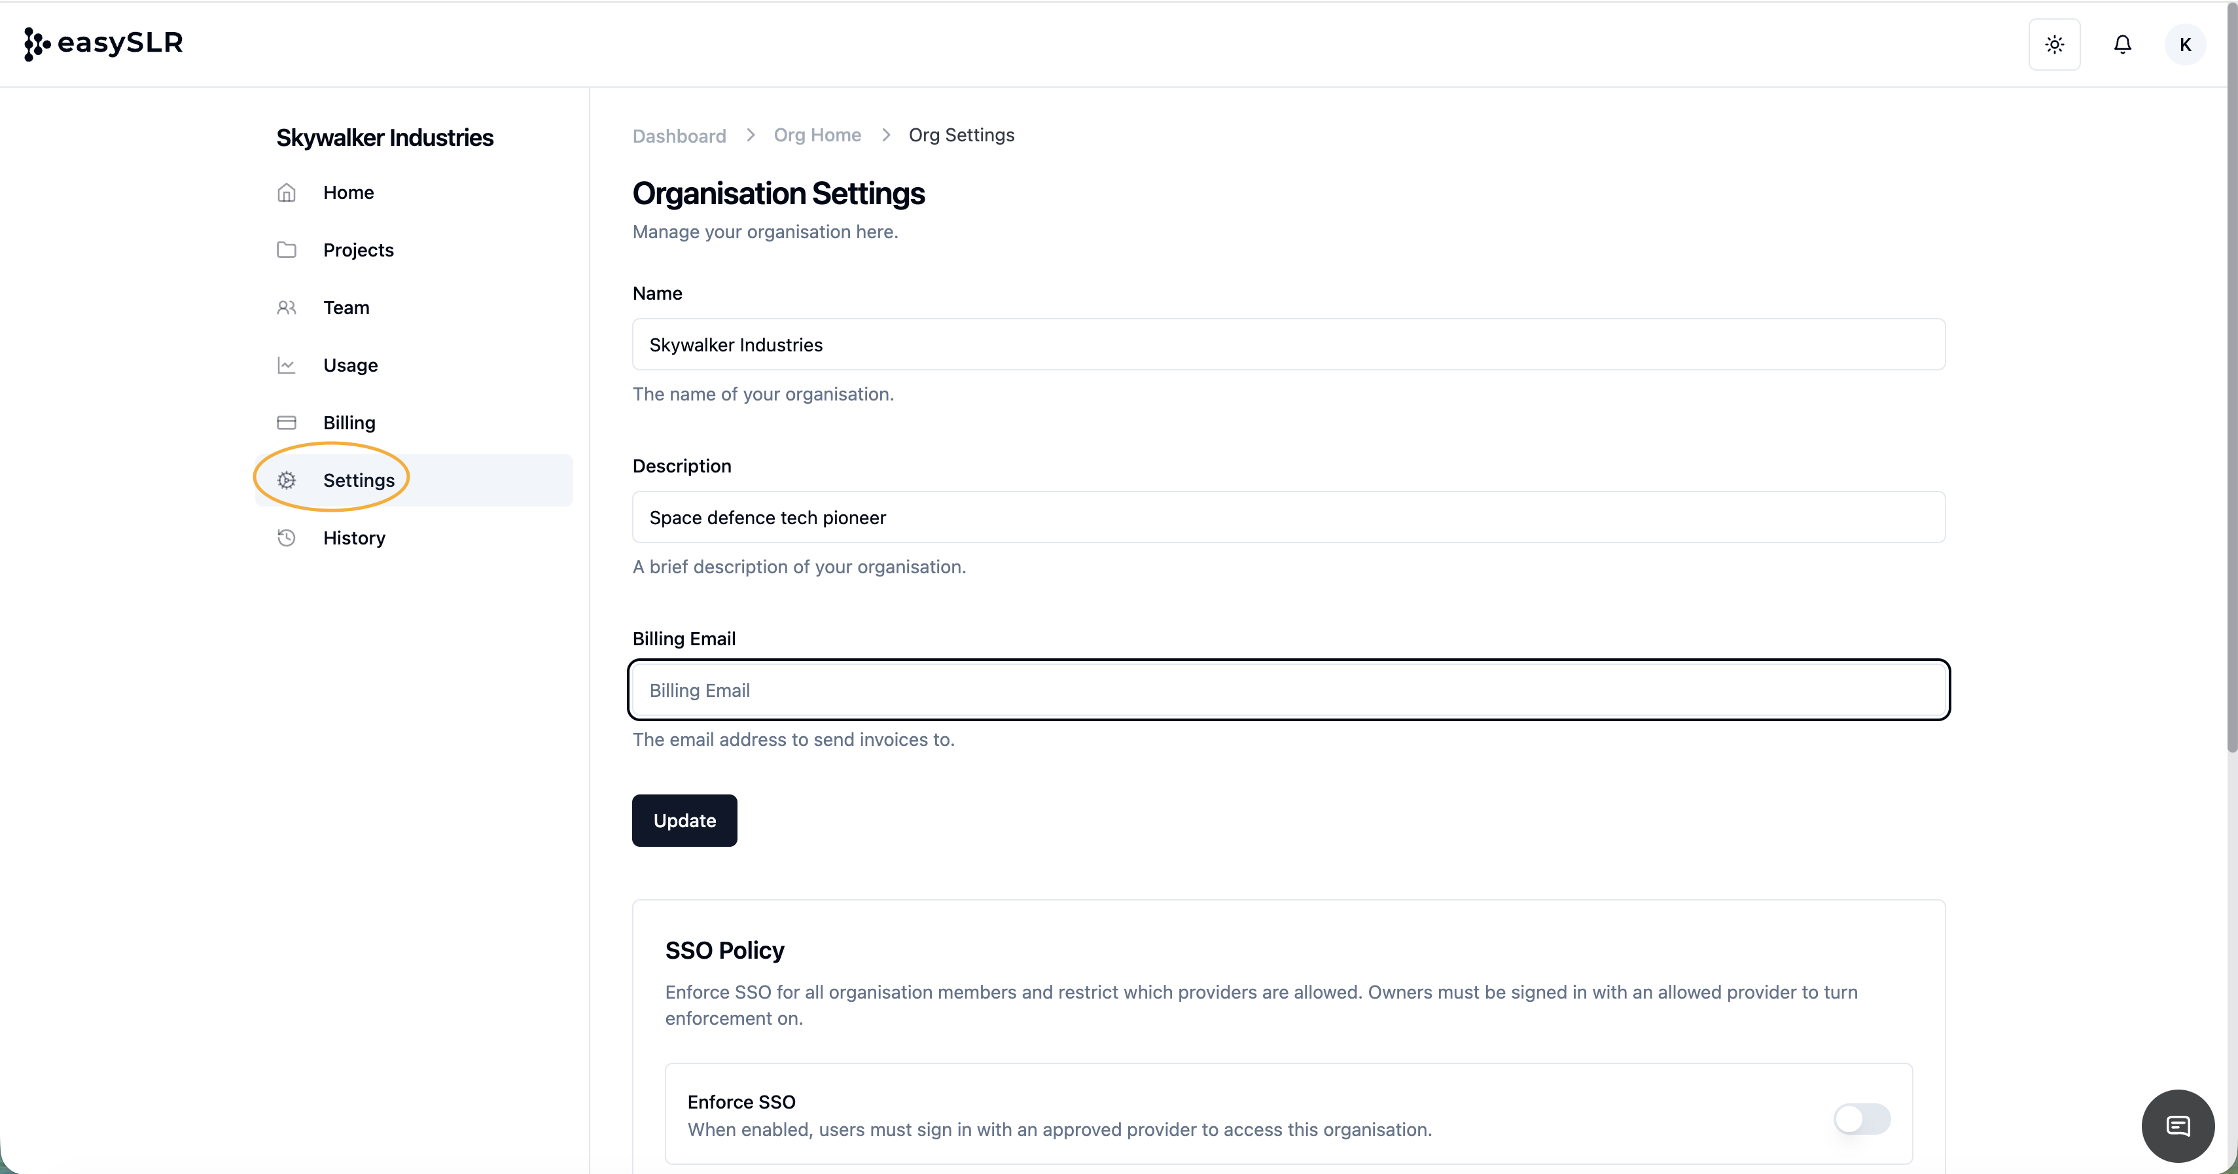Click the easySLR logo
This screenshot has width=2238, height=1174.
tap(103, 43)
